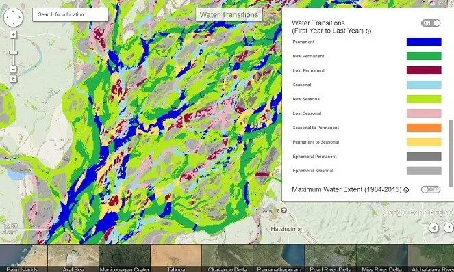Open the help question mark button
Viewport: 454px width, 272px height.
(449, 228)
